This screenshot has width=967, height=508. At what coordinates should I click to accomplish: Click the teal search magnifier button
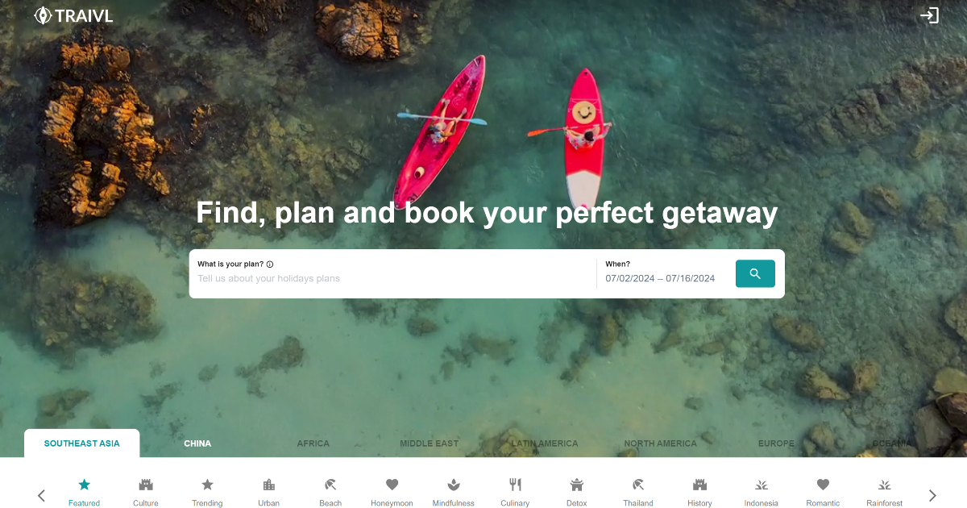click(x=755, y=273)
